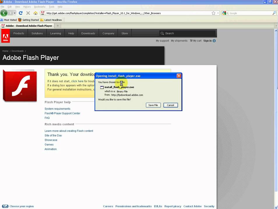The height and width of the screenshot is (209, 278).
Task: Open Most Visited bookmarks folder
Action: [8, 20]
